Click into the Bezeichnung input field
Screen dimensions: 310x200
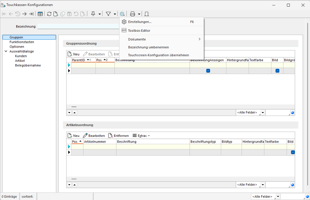(78, 26)
